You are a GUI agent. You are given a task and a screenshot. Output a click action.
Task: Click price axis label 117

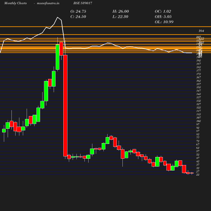click(x=199, y=111)
